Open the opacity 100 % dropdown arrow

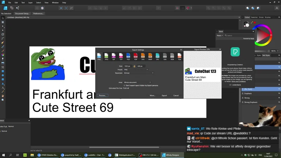(x=278, y=51)
